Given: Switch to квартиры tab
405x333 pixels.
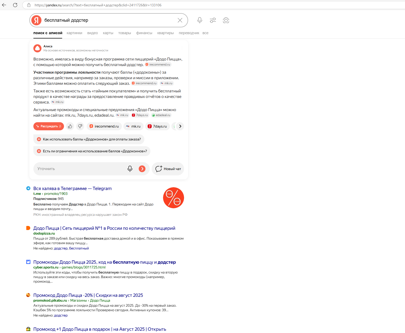Looking at the screenshot, I should click(165, 33).
